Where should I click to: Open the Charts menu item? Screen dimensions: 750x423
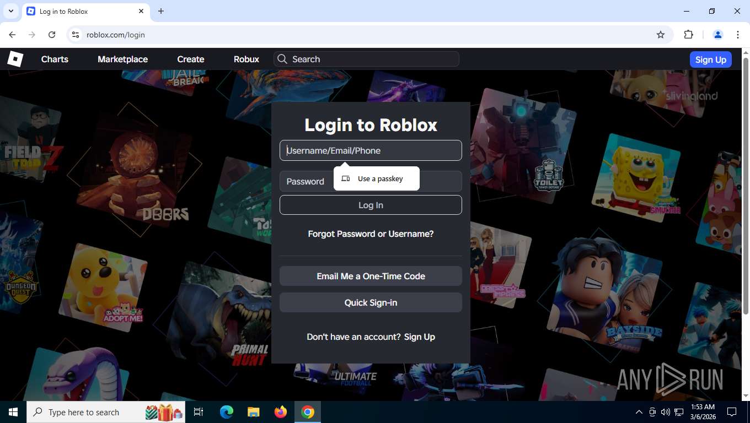pos(55,59)
